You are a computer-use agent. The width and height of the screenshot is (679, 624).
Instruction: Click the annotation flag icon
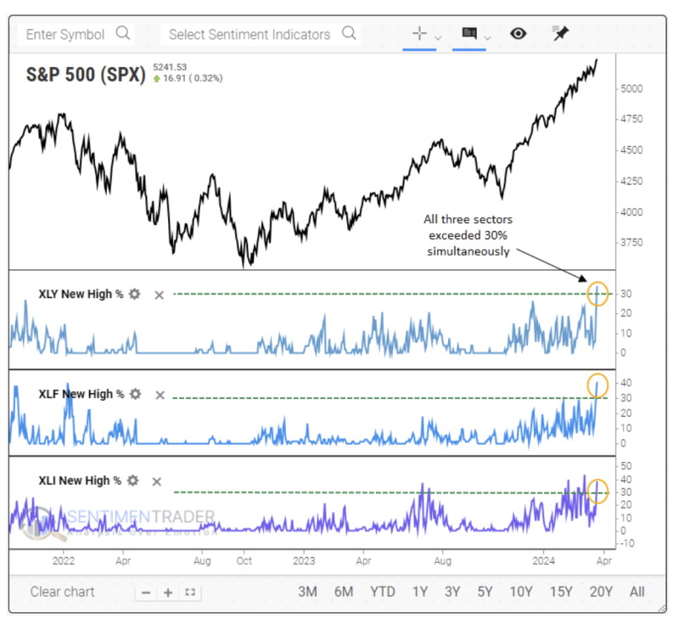click(x=469, y=34)
